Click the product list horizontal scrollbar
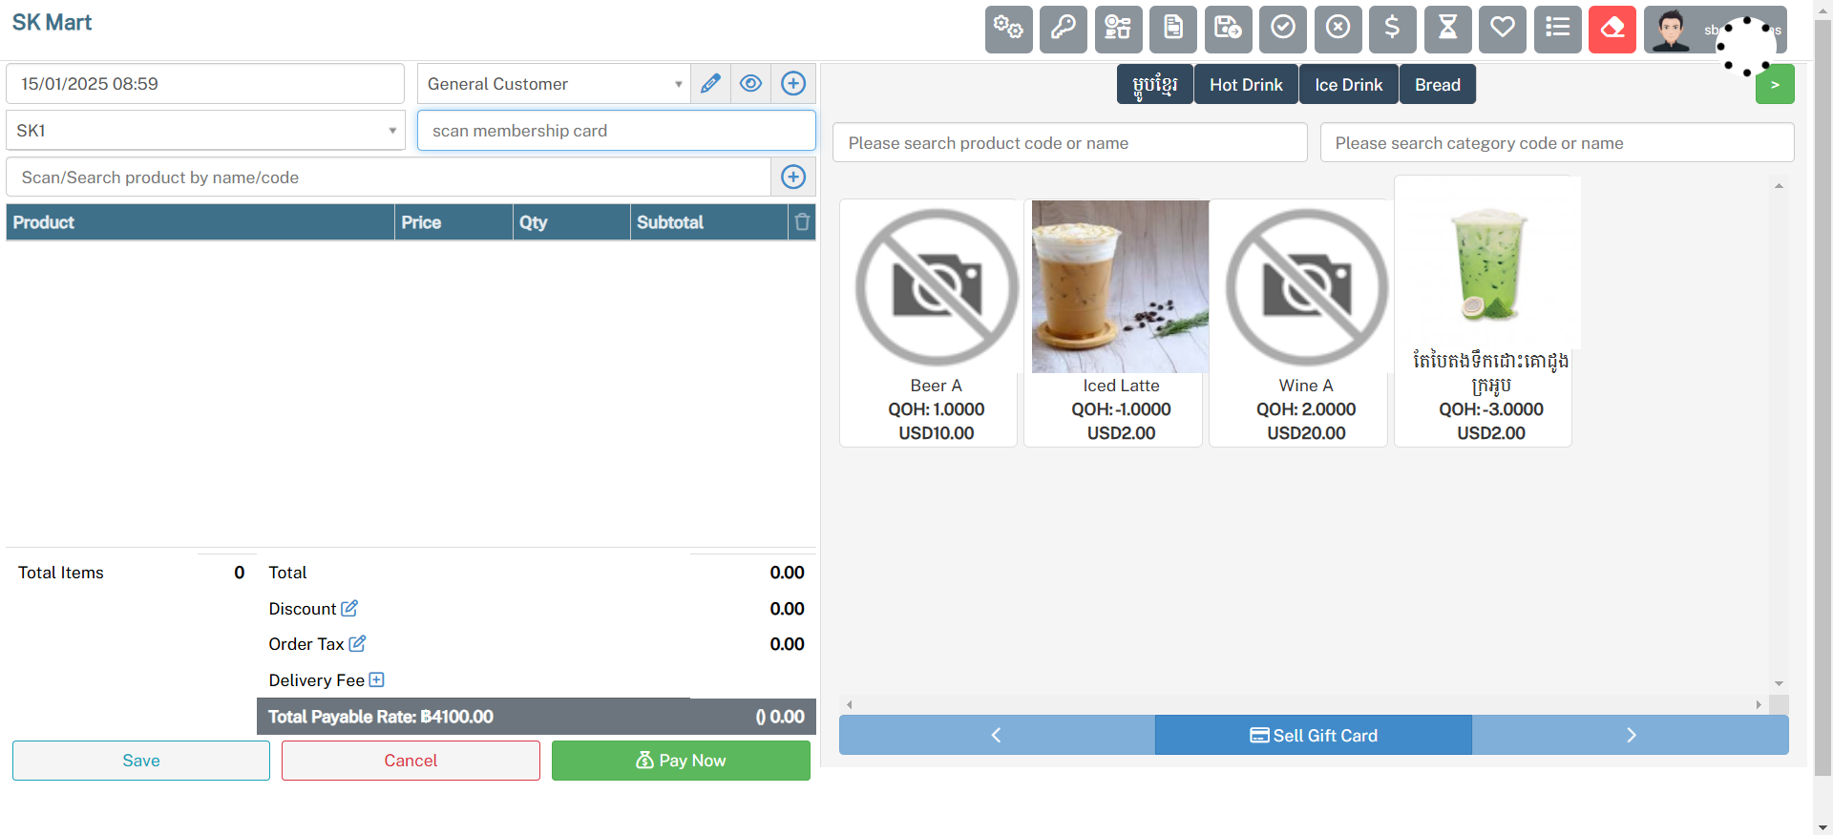This screenshot has height=835, width=1833. (1303, 705)
